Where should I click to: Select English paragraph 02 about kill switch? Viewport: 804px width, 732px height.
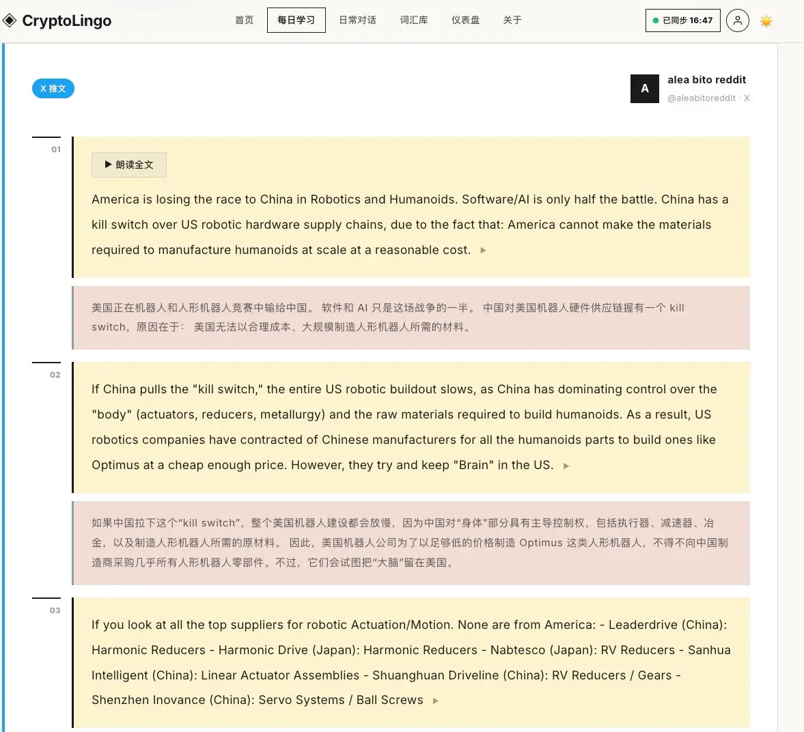[x=411, y=427]
